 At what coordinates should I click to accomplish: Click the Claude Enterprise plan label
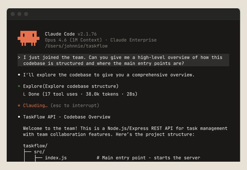click(133, 40)
